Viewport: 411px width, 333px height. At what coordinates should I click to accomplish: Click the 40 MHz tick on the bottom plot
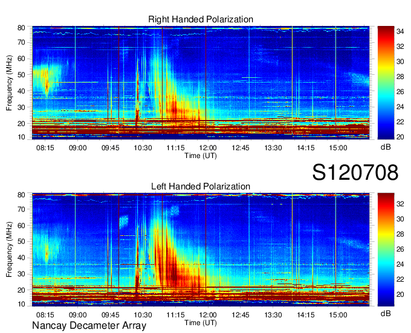[21, 258]
